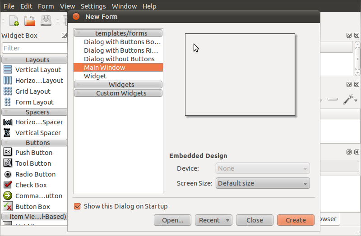Image resolution: width=361 pixels, height=236 pixels.
Task: Click the minus remove icon in right panel
Action: tap(333, 99)
